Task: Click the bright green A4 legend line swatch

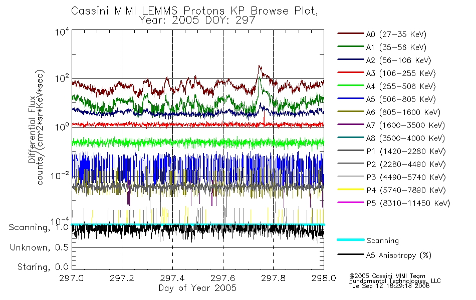Action: tap(351, 85)
